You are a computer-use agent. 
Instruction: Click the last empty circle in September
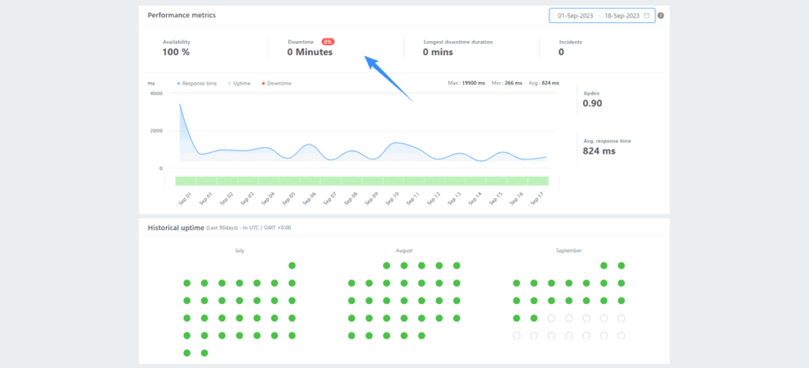click(x=621, y=336)
